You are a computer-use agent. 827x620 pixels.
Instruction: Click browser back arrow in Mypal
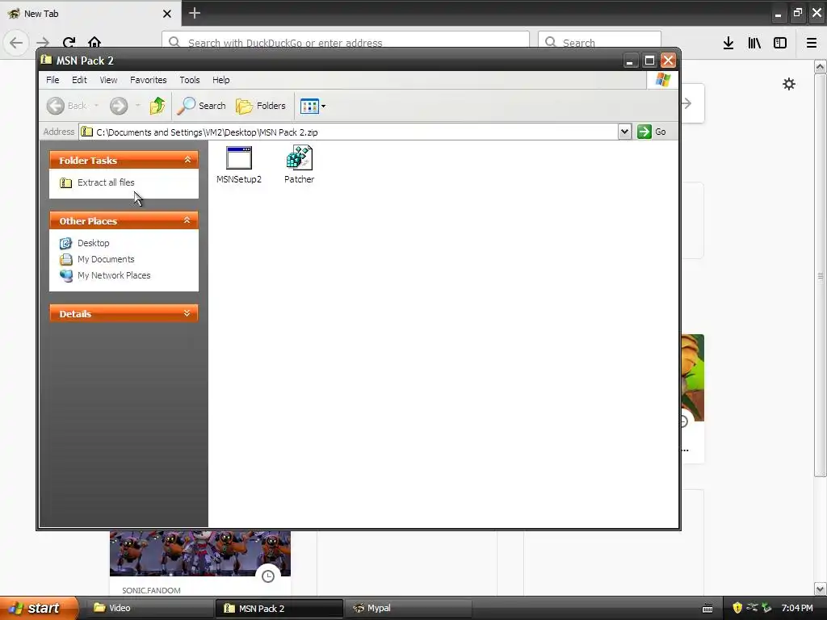click(x=16, y=42)
